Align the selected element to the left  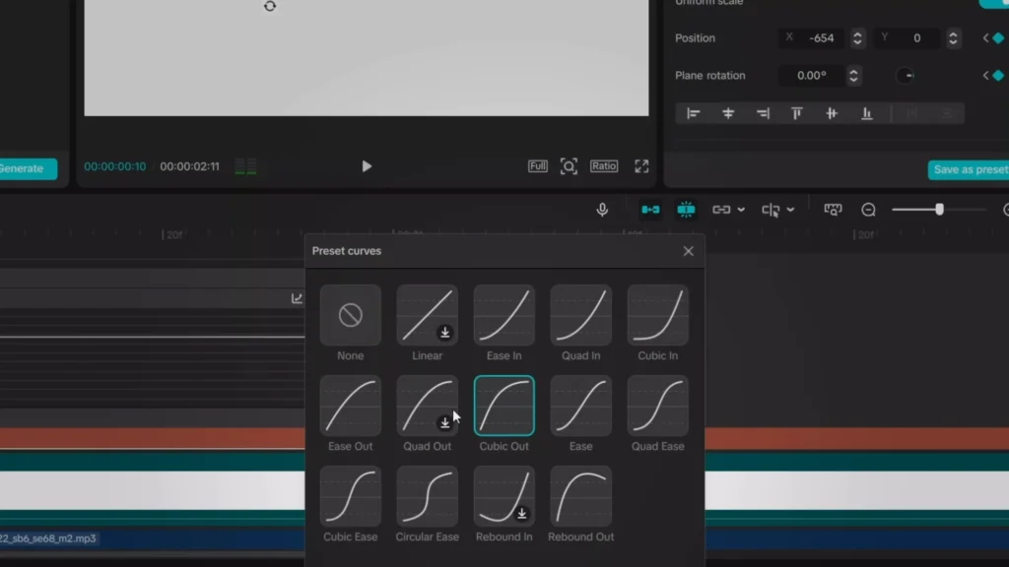(693, 113)
